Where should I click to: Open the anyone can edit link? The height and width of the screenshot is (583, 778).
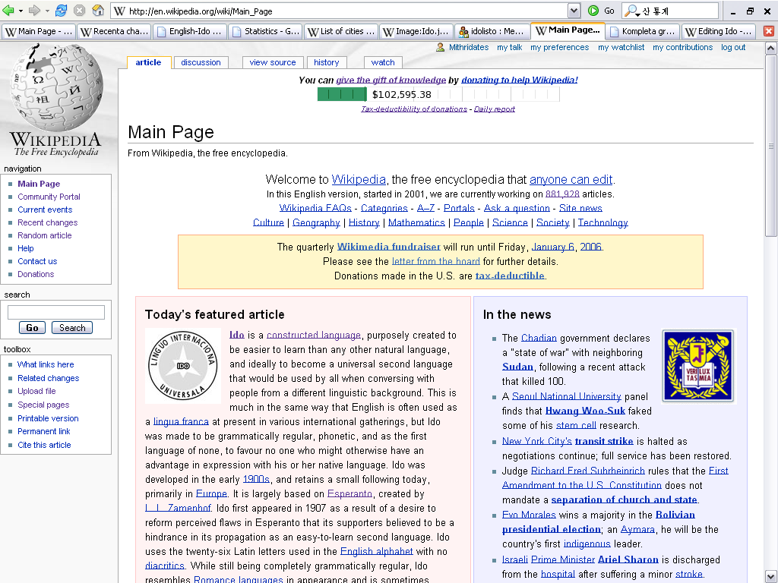[571, 179]
